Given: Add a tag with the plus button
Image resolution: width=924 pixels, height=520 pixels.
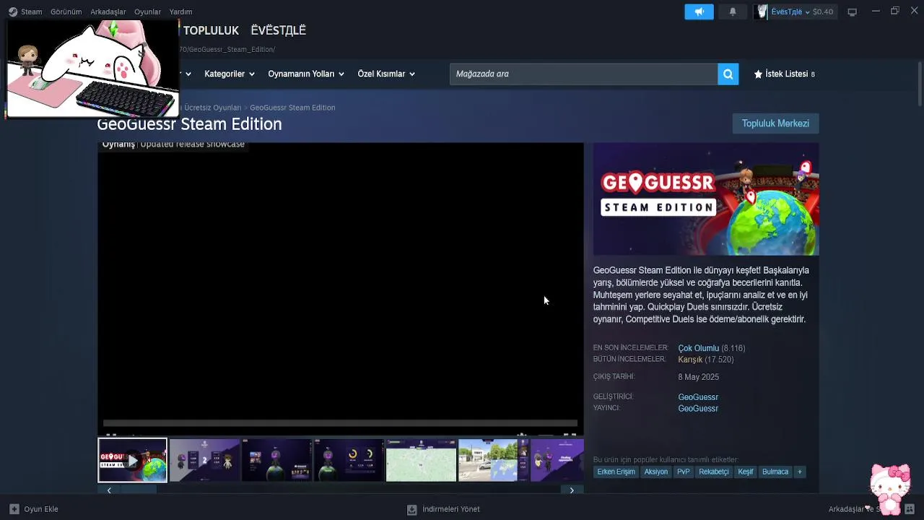Looking at the screenshot, I should pyautogui.click(x=799, y=472).
